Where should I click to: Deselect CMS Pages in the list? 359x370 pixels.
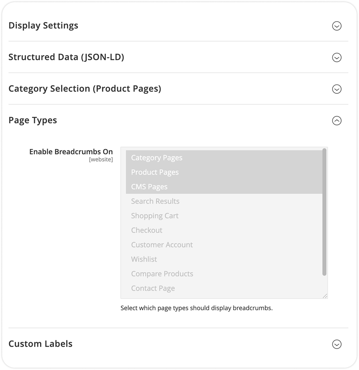[149, 187]
